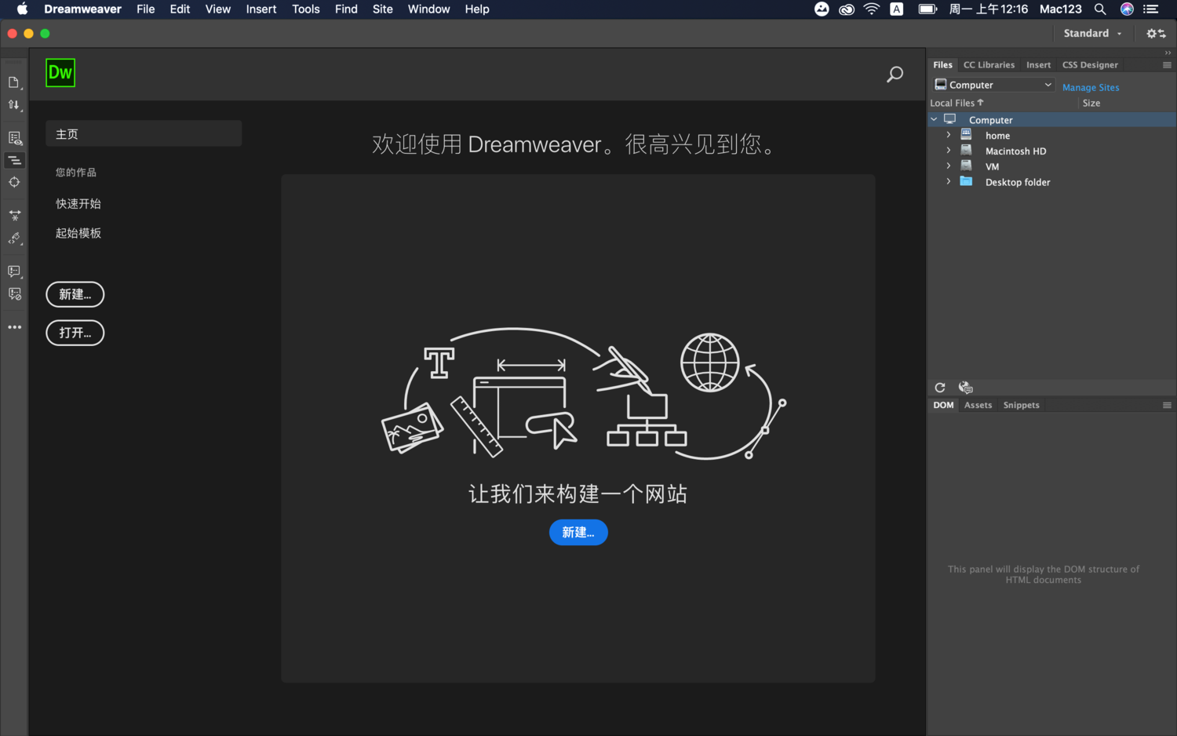Click the Computer monitor icon in tree
This screenshot has width=1177, height=736.
click(949, 119)
